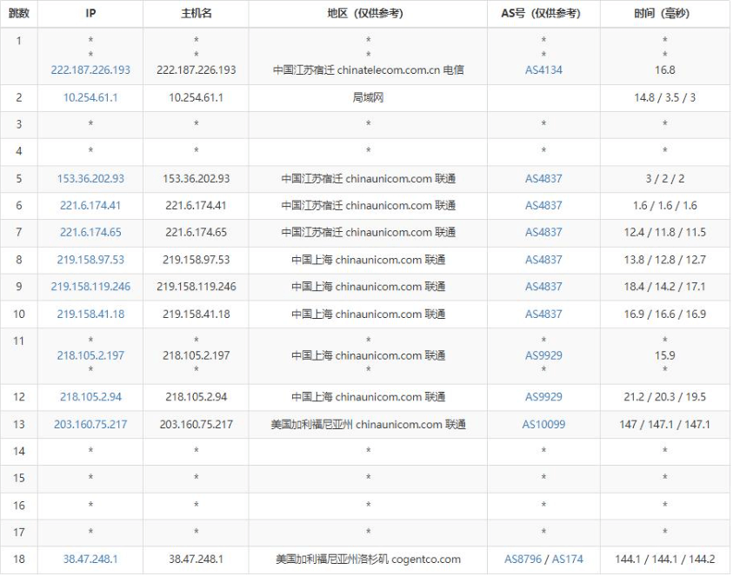Screen dimensions: 733x576
Task: Click the AS4837 link in hop 5
Action: 543,179
